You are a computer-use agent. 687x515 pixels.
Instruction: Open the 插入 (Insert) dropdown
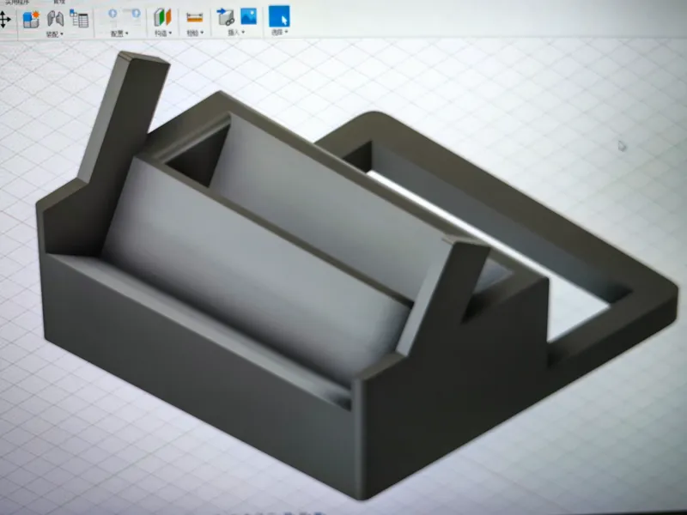pyautogui.click(x=236, y=33)
